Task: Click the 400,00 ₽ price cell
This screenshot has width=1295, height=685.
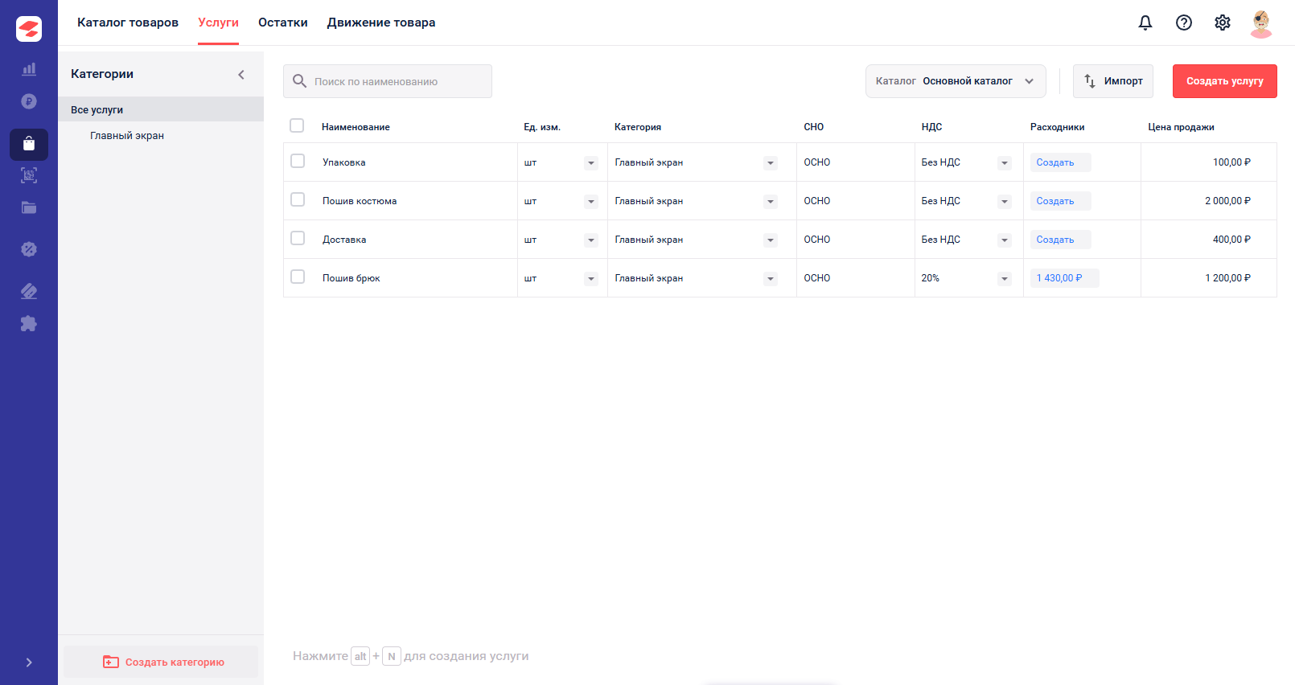Action: tap(1209, 240)
